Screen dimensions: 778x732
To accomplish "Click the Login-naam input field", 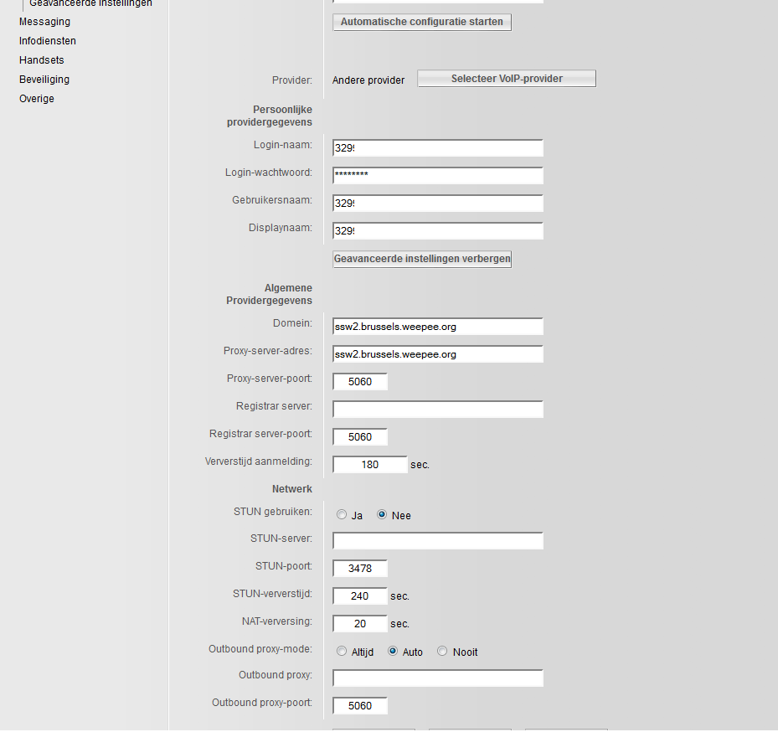I will click(437, 148).
